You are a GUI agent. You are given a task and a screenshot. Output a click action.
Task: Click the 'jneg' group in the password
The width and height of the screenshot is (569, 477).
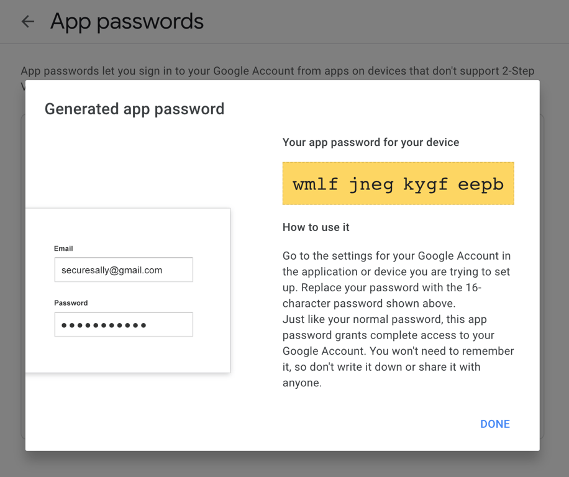point(371,184)
